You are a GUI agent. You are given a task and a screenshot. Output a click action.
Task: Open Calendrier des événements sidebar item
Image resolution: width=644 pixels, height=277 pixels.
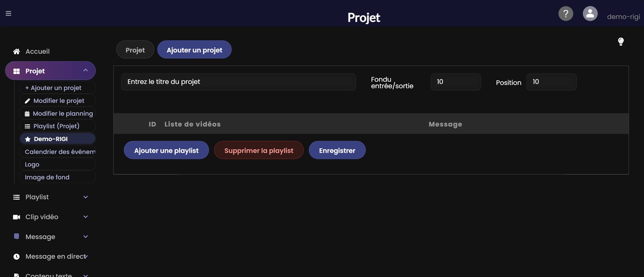click(57, 152)
